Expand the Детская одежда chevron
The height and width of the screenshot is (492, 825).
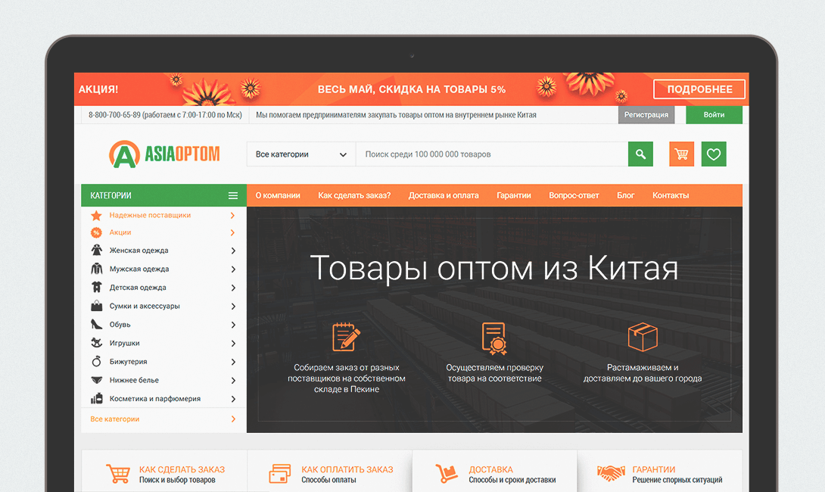click(232, 288)
